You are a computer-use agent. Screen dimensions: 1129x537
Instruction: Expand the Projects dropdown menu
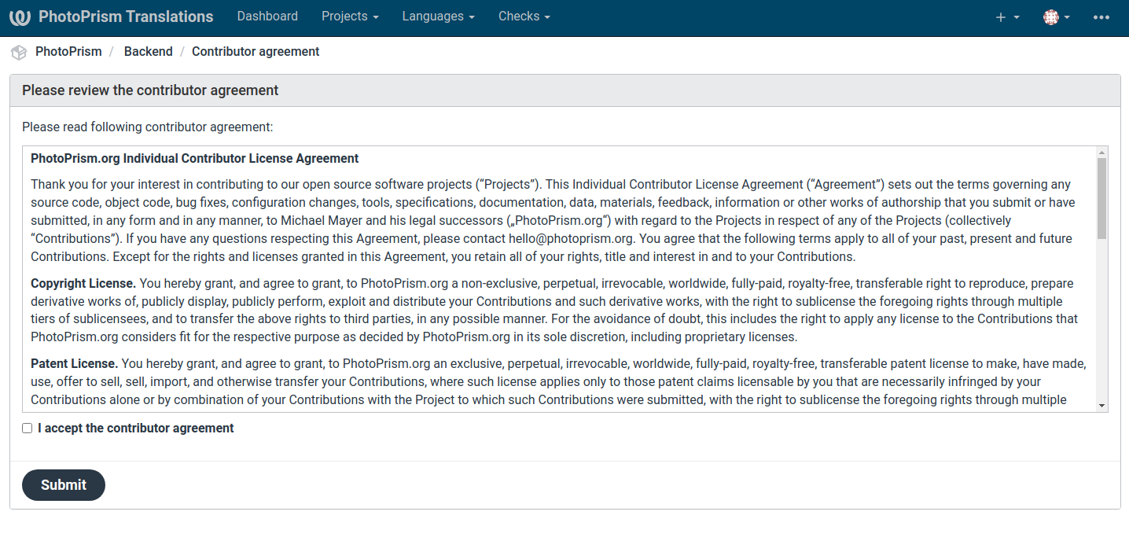coord(350,17)
